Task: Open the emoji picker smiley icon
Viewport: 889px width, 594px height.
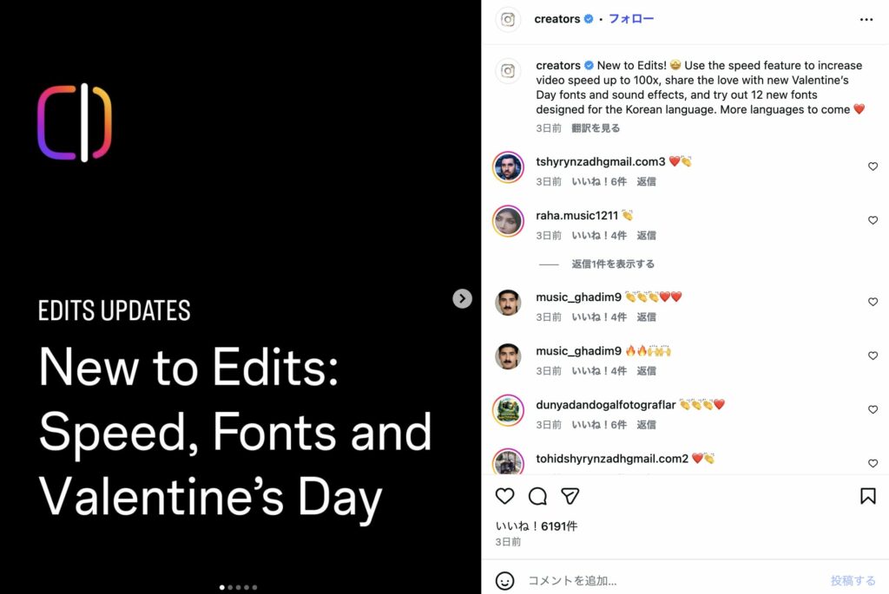Action: tap(504, 580)
